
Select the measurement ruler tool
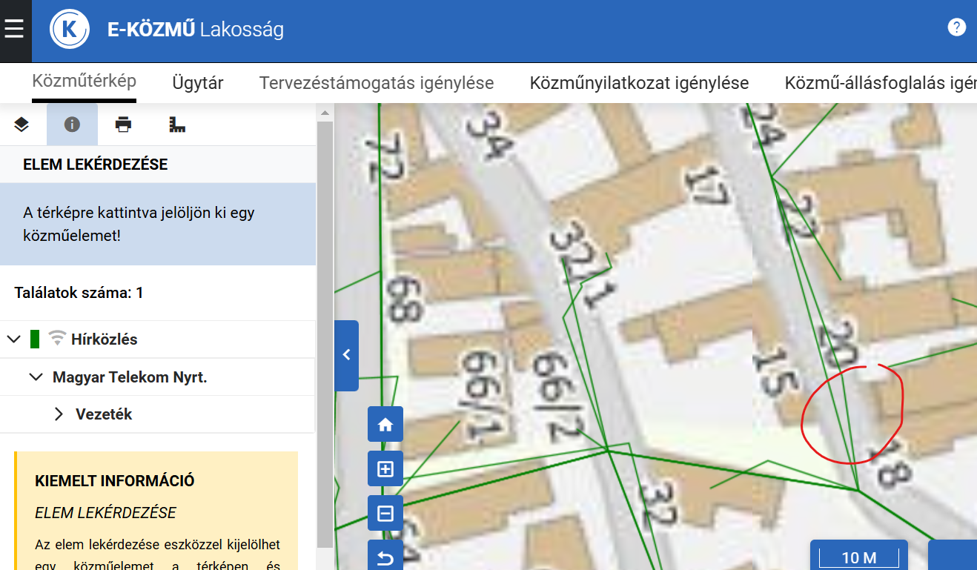[176, 125]
